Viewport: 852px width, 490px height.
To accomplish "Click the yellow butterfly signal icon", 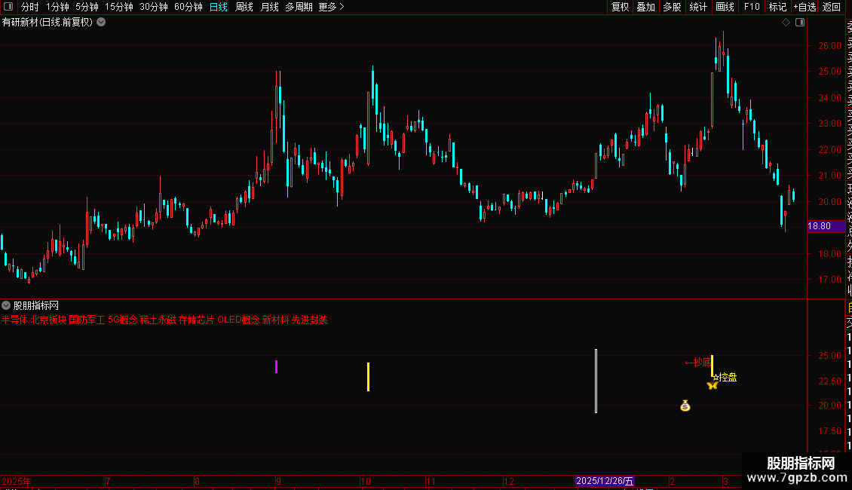I will (713, 385).
